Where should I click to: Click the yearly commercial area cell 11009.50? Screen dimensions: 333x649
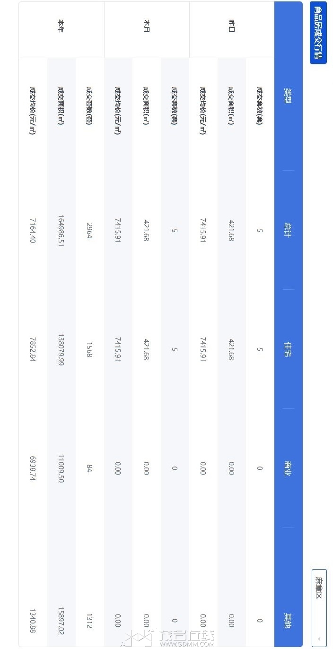(x=61, y=468)
